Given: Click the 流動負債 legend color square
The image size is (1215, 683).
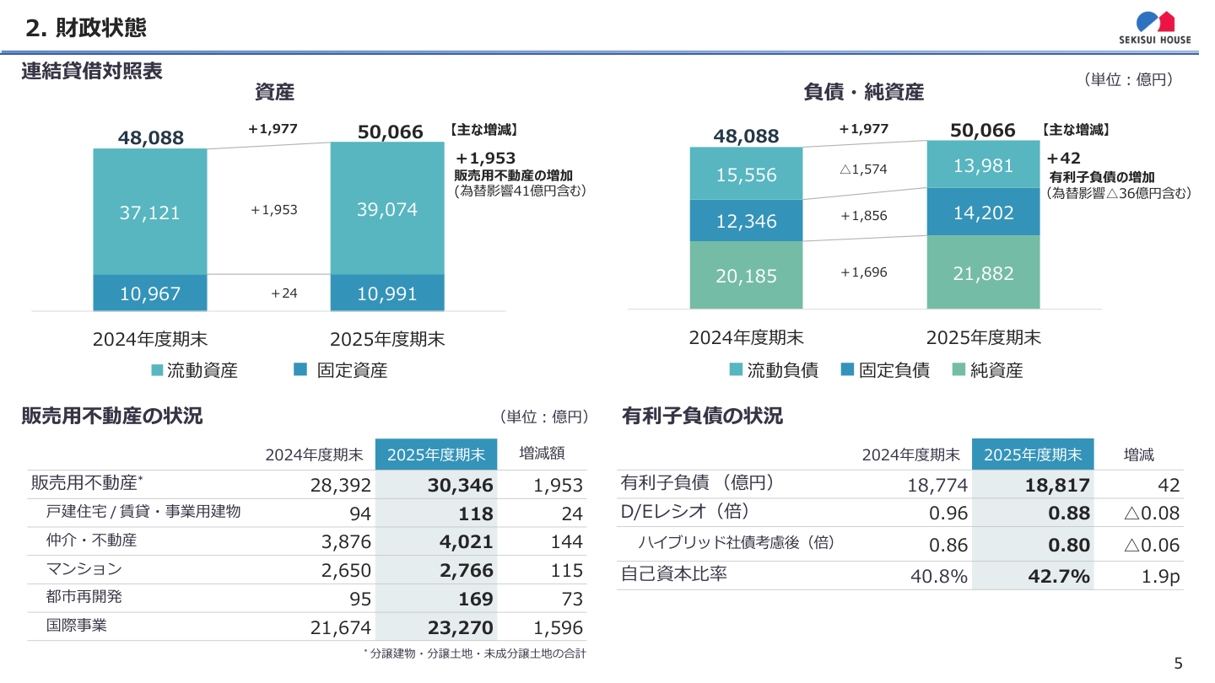Looking at the screenshot, I should 736,369.
